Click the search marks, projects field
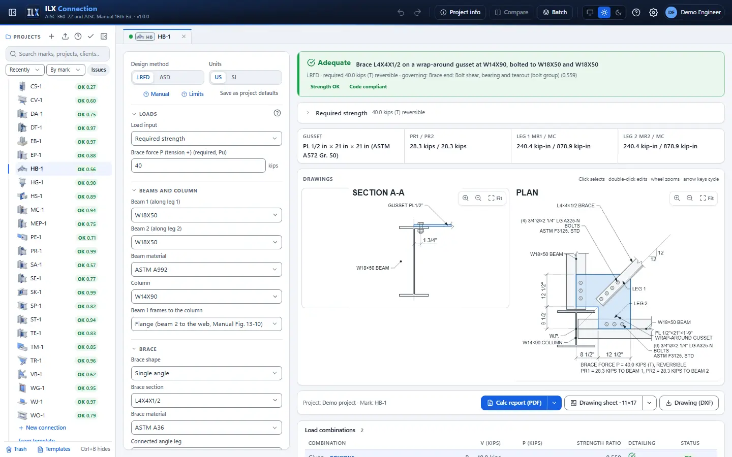Image resolution: width=732 pixels, height=457 pixels. tap(58, 54)
